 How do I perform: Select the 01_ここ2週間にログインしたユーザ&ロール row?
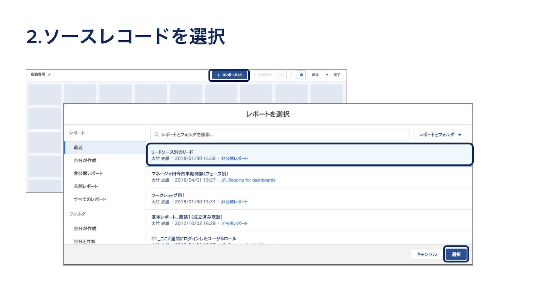310,238
